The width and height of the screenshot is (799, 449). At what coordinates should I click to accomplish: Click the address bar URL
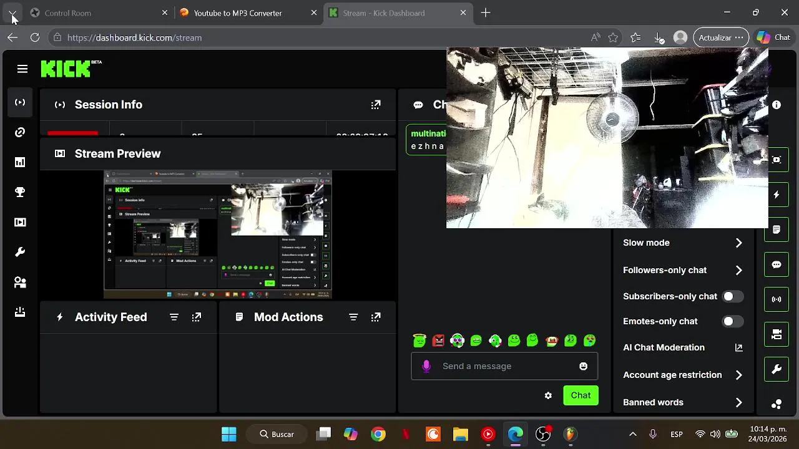tap(134, 37)
